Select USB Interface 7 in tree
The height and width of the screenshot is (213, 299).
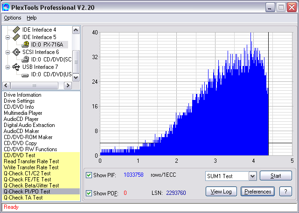pyautogui.click(x=40, y=67)
